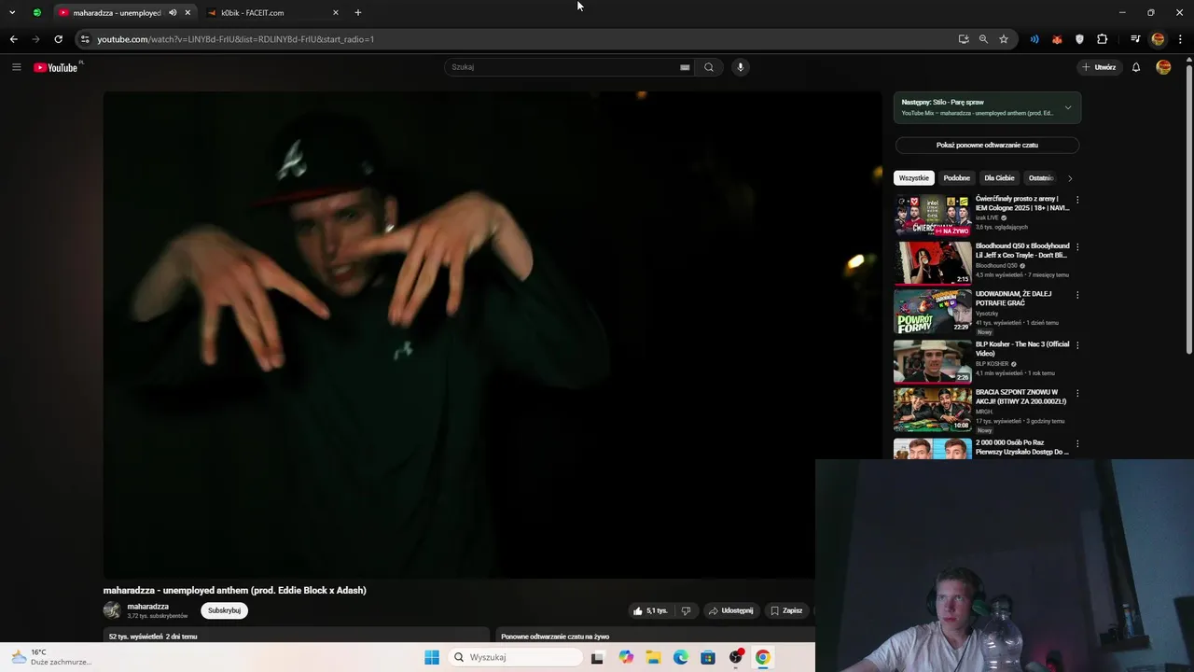This screenshot has width=1194, height=672.
Task: Open options for 2 000 000 Osób video
Action: point(1077,444)
